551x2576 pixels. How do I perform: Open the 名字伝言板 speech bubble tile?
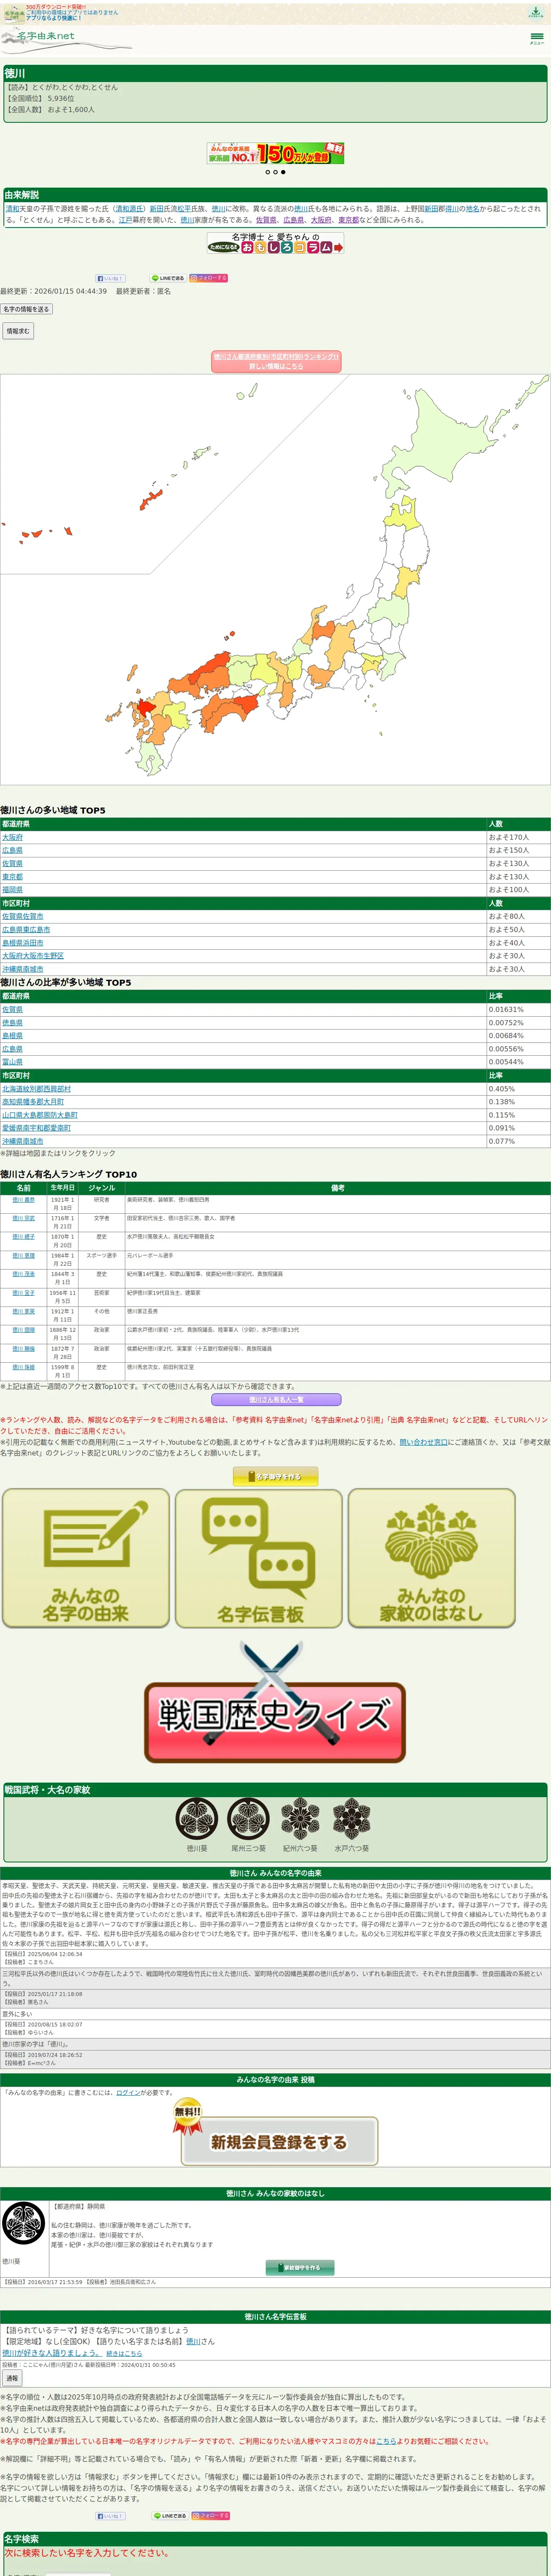259,1558
